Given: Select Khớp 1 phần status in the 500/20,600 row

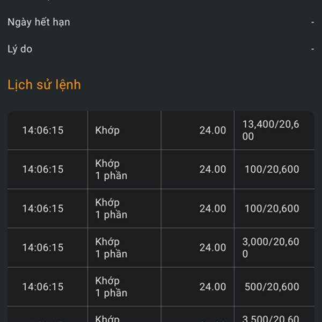Looking at the screenshot, I should (111, 287).
